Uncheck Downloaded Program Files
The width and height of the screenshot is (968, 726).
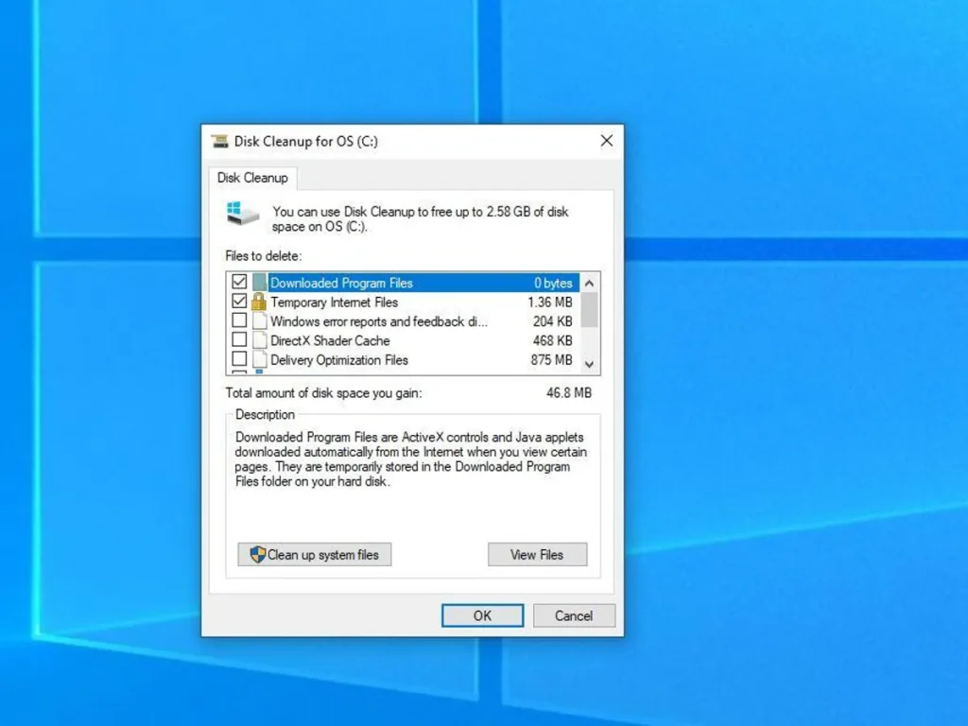coord(239,282)
